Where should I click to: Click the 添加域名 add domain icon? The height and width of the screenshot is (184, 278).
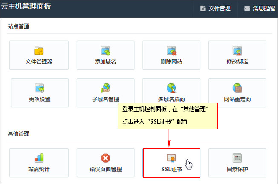(105, 51)
